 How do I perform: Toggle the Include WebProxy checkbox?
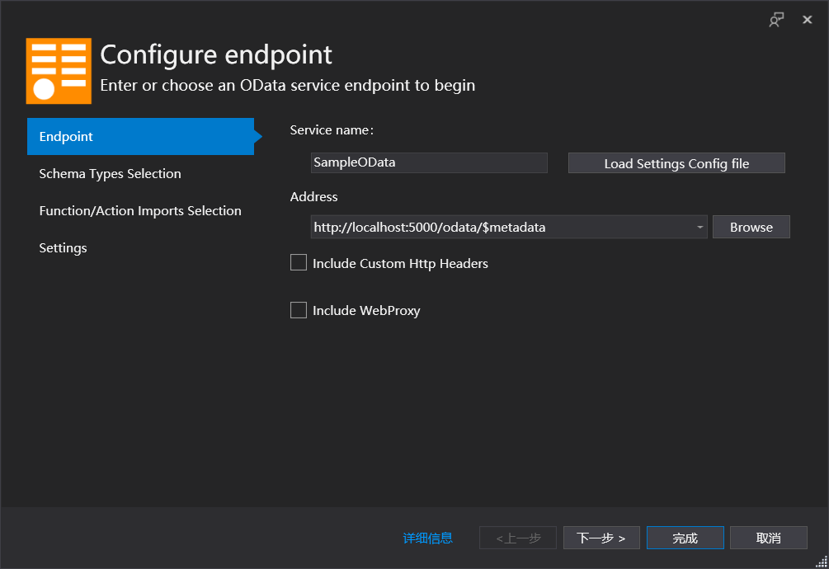[x=298, y=310]
